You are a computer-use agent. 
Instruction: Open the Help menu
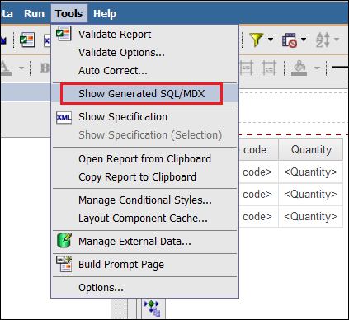[105, 13]
